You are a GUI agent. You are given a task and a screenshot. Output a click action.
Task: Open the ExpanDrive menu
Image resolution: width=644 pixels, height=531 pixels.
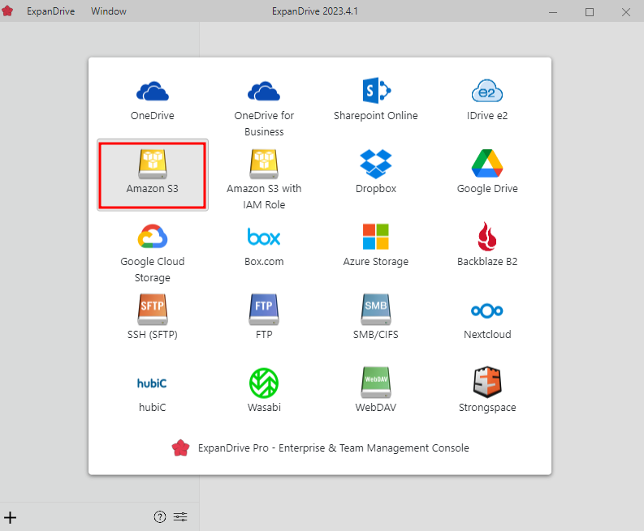pos(51,11)
